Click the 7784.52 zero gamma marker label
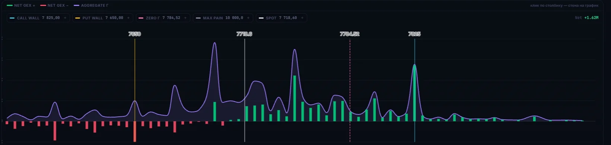 click(350, 34)
